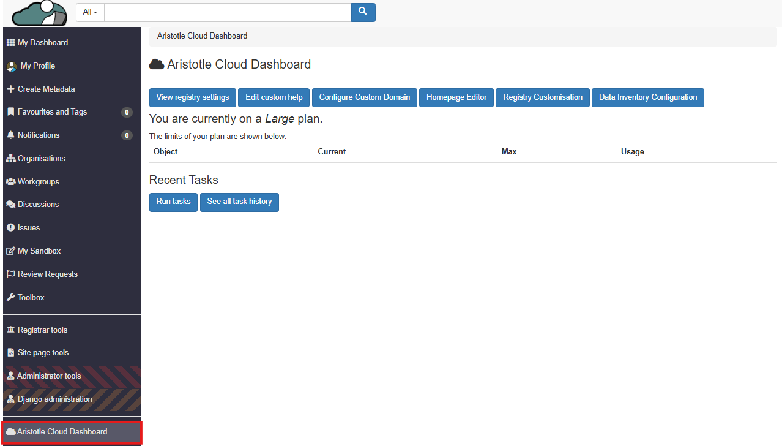Click the sitemap icon for Organisations

[10, 159]
